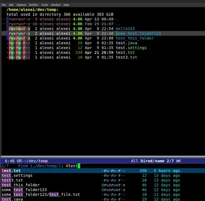Click the UR status flags in mode line
This screenshot has width=205, height=201.
(x=19, y=161)
